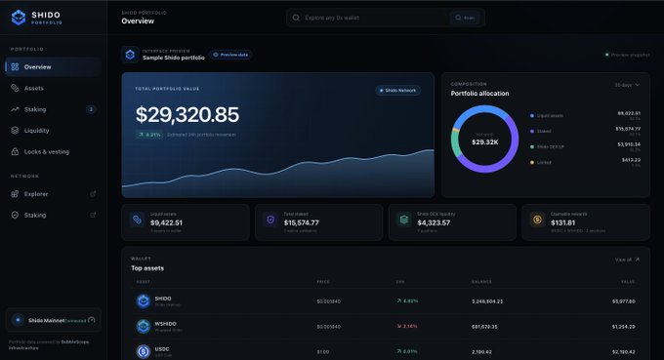Click the Overview grid icon
Viewport: 664px width, 360px height.
[x=15, y=67]
